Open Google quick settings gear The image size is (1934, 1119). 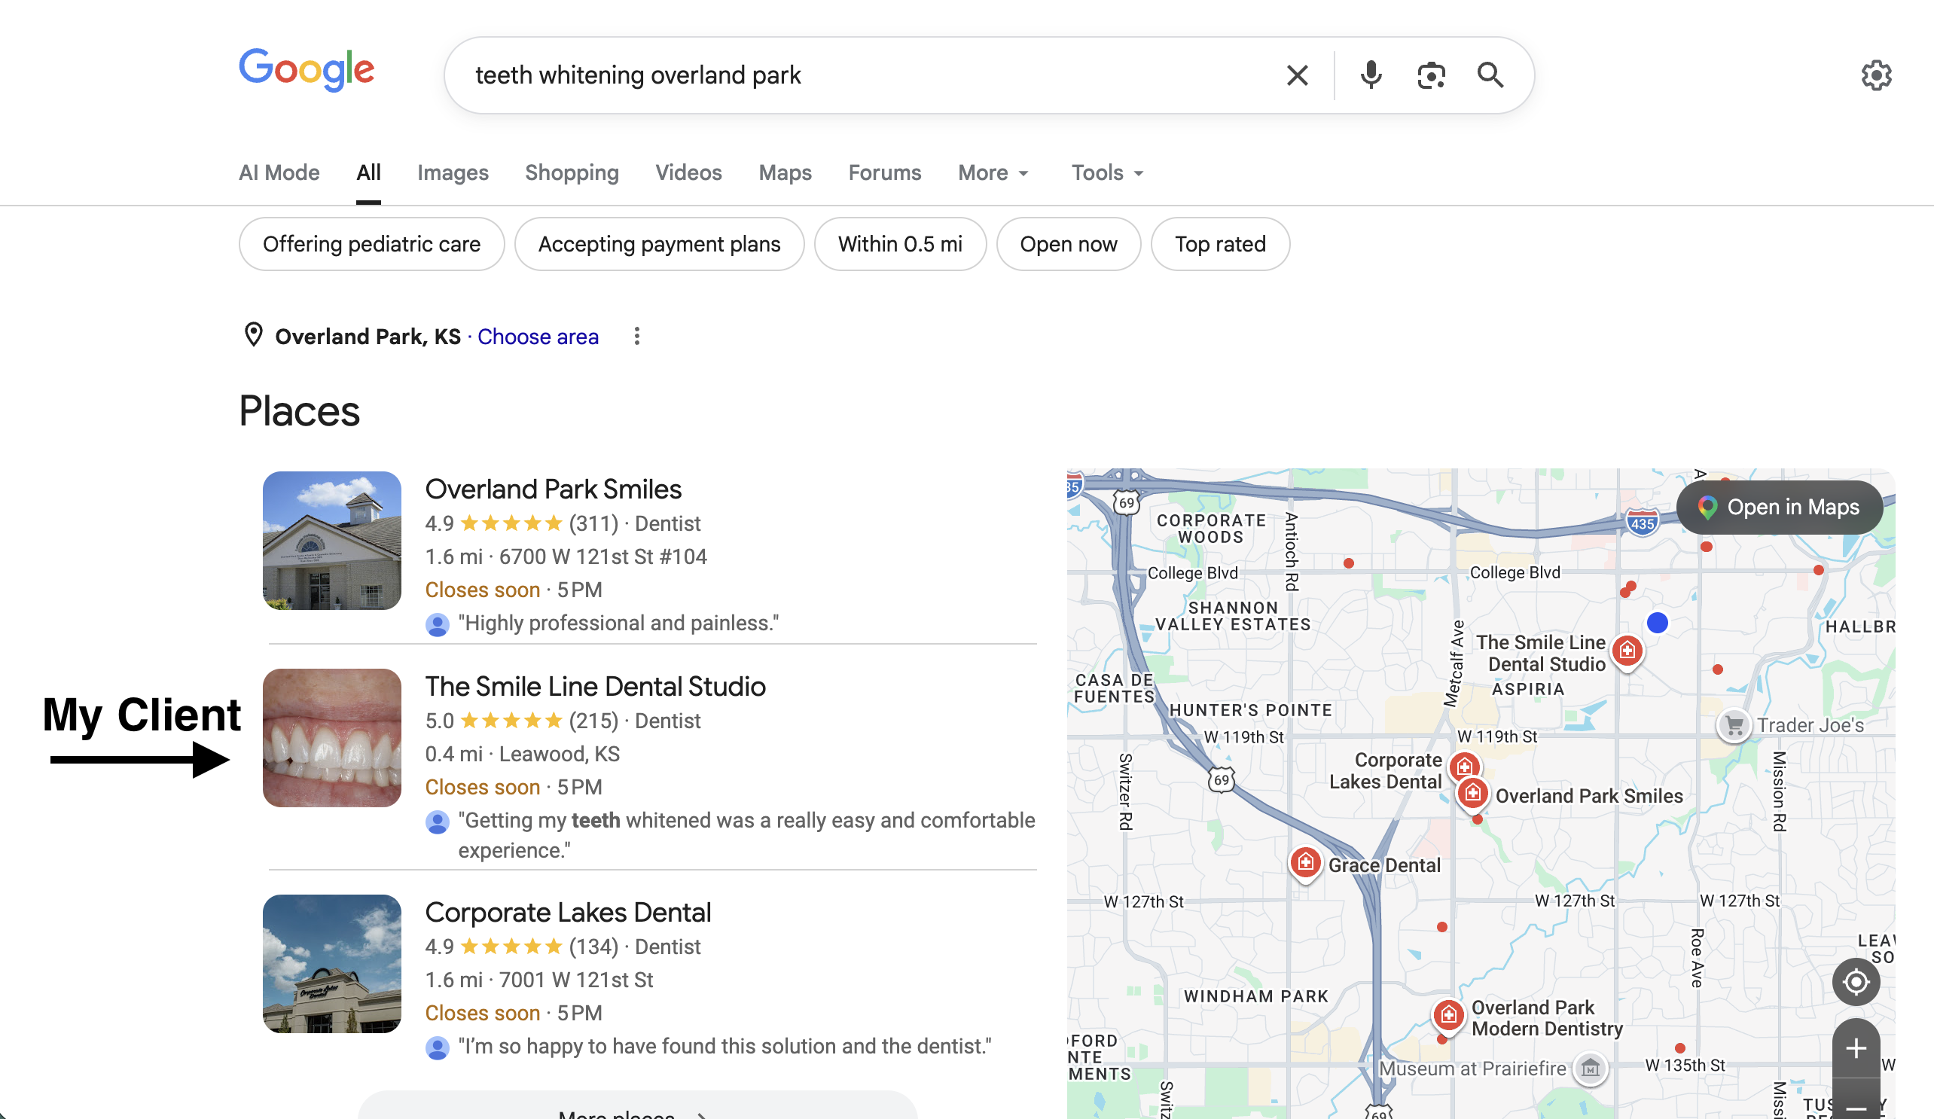[x=1878, y=75]
